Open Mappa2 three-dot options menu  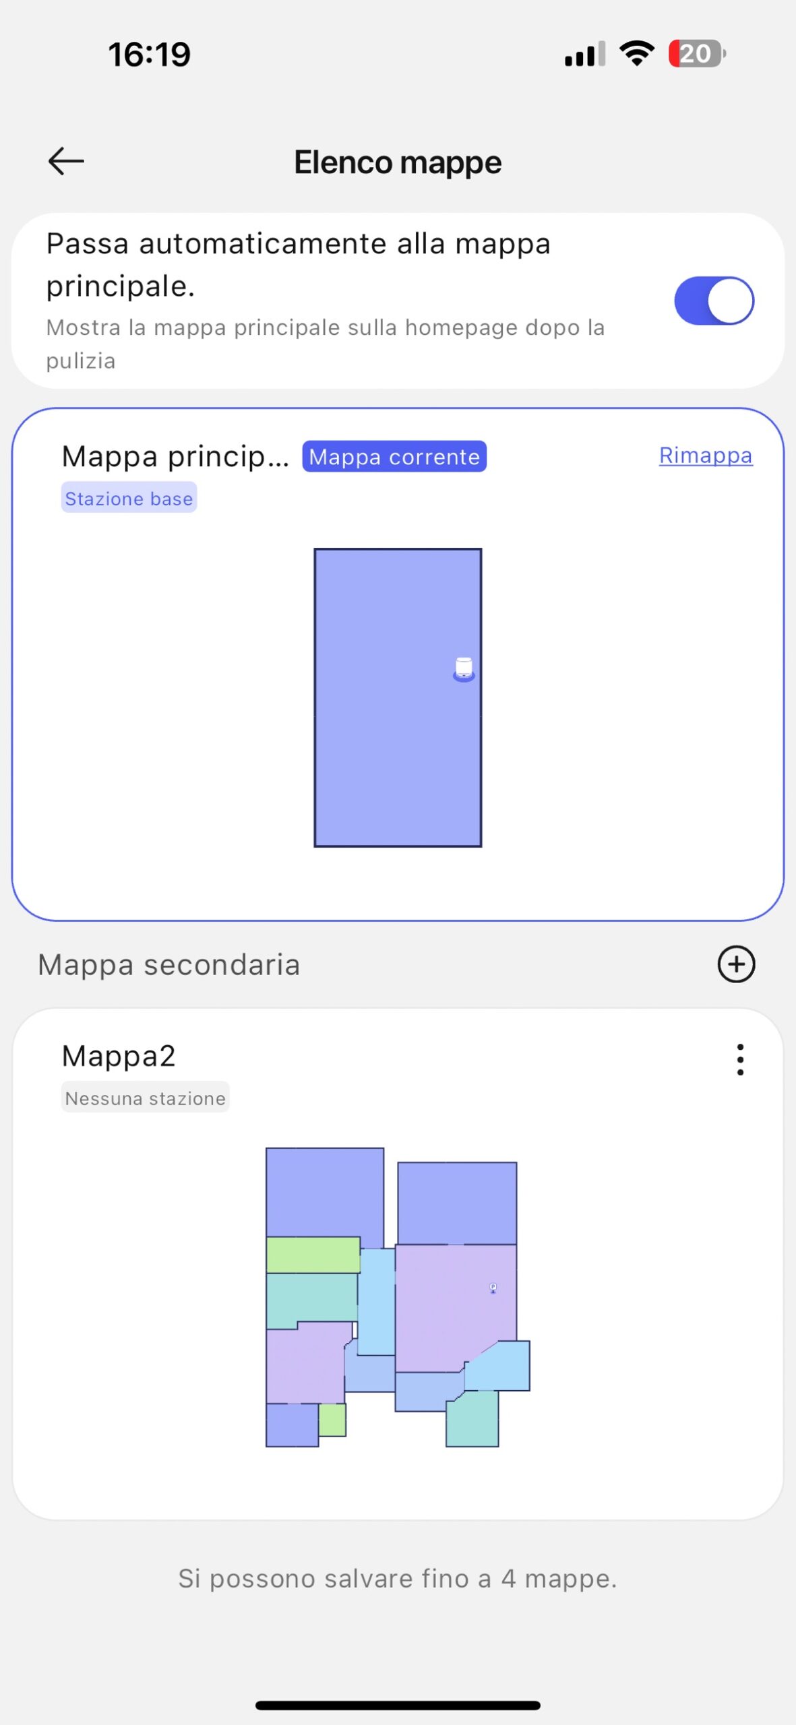point(740,1060)
